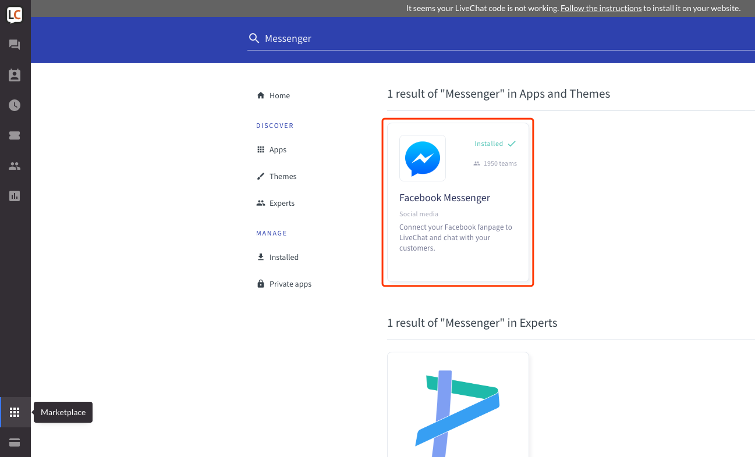Click the 'Connect your Facebook fanpage' description
This screenshot has width=755, height=457.
(x=456, y=237)
